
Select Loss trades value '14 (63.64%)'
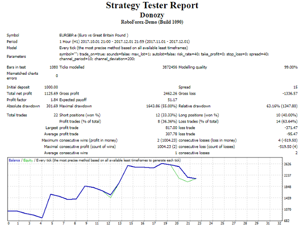click(x=287, y=122)
